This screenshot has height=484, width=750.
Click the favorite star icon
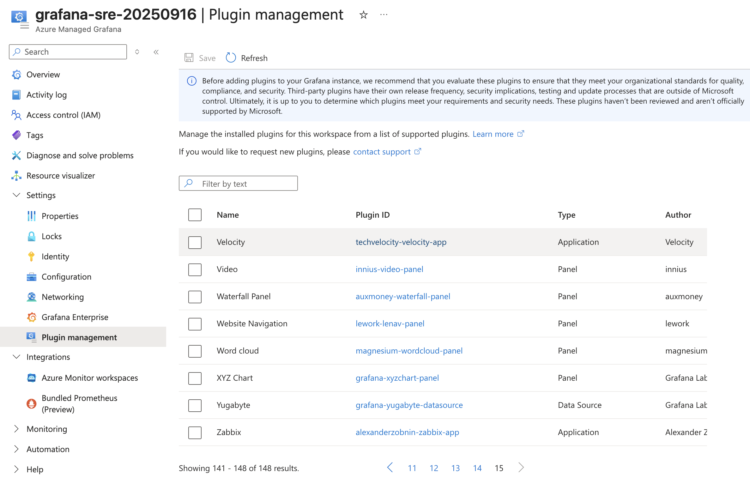coord(363,15)
